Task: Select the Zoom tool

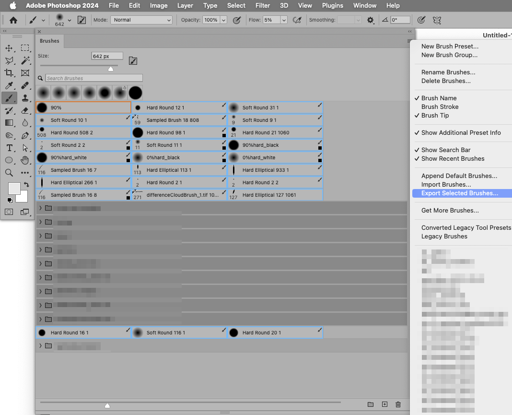Action: 10,172
